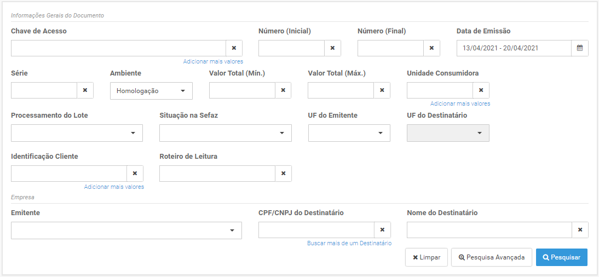Viewport: 599px width, 277px height.
Task: Open the Situação na Sefaz dropdown
Action: point(226,133)
